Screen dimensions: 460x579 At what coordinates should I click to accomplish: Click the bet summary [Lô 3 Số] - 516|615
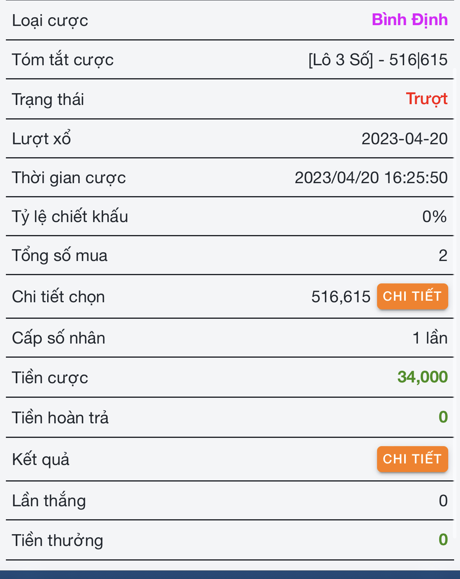click(378, 60)
